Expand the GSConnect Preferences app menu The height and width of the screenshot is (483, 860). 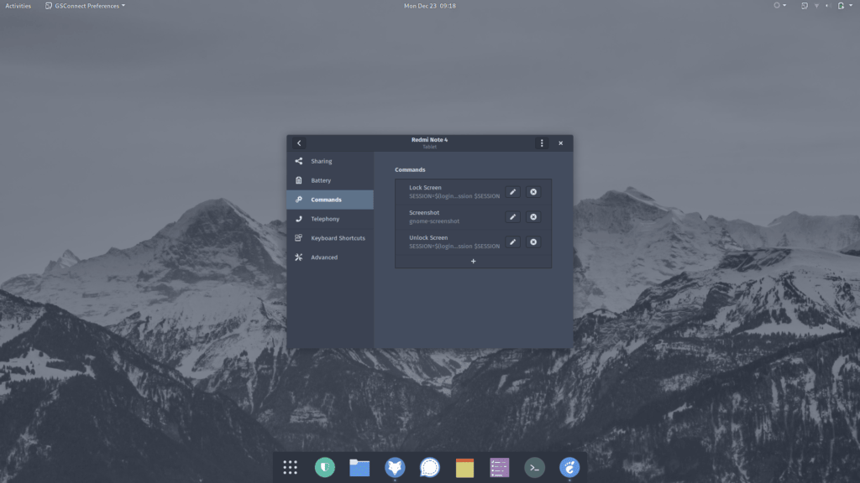[85, 6]
